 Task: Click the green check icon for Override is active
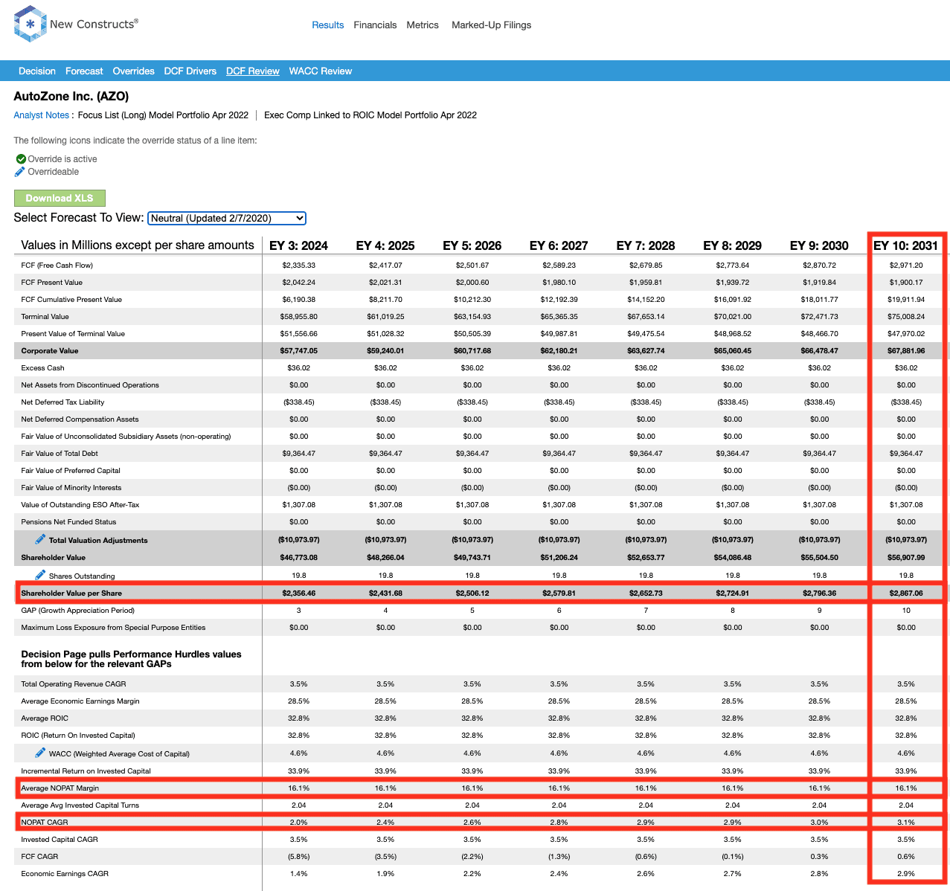pos(21,159)
